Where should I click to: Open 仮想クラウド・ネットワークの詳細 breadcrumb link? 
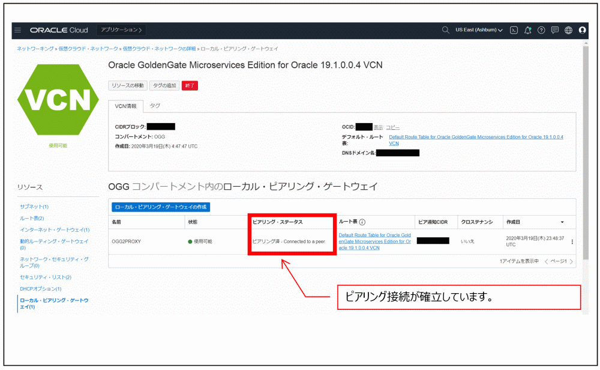coord(159,49)
